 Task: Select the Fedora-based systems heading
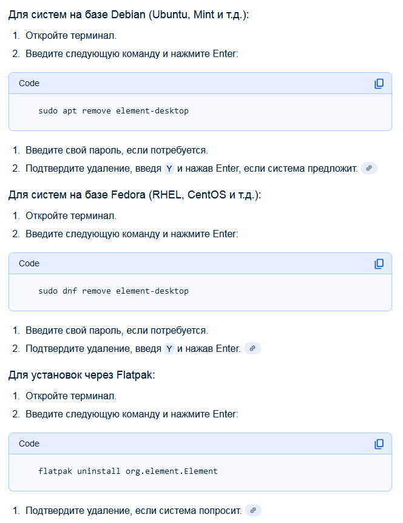pyautogui.click(x=134, y=195)
